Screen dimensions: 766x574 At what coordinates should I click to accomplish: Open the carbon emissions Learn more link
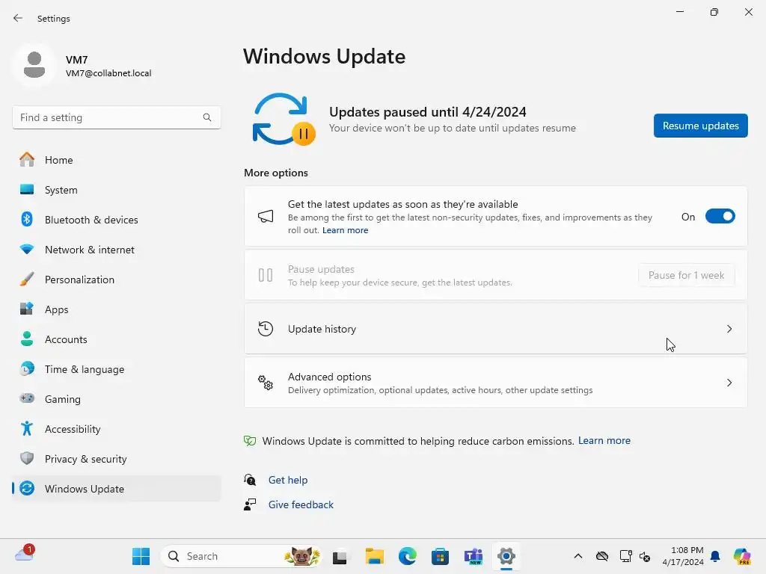(x=604, y=440)
